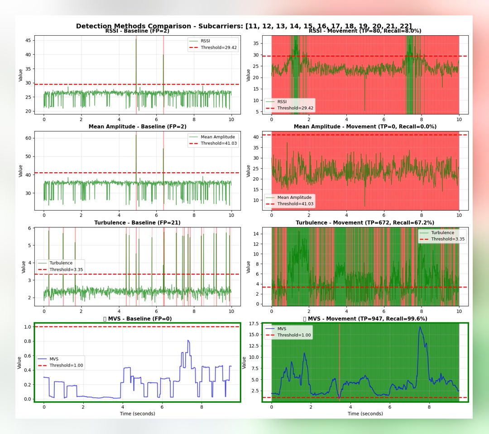Image resolution: width=489 pixels, height=434 pixels.
Task: Click the "Value" y-axis label of RSSI Baseline plot
Action: (20, 75)
